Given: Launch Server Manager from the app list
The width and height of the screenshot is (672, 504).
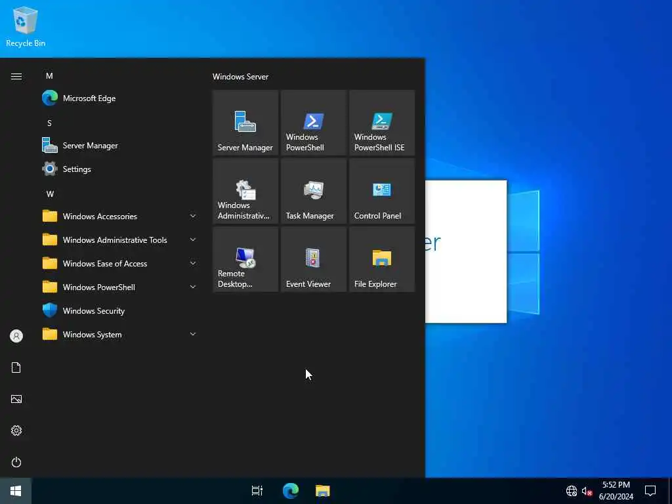Looking at the screenshot, I should coord(119,145).
